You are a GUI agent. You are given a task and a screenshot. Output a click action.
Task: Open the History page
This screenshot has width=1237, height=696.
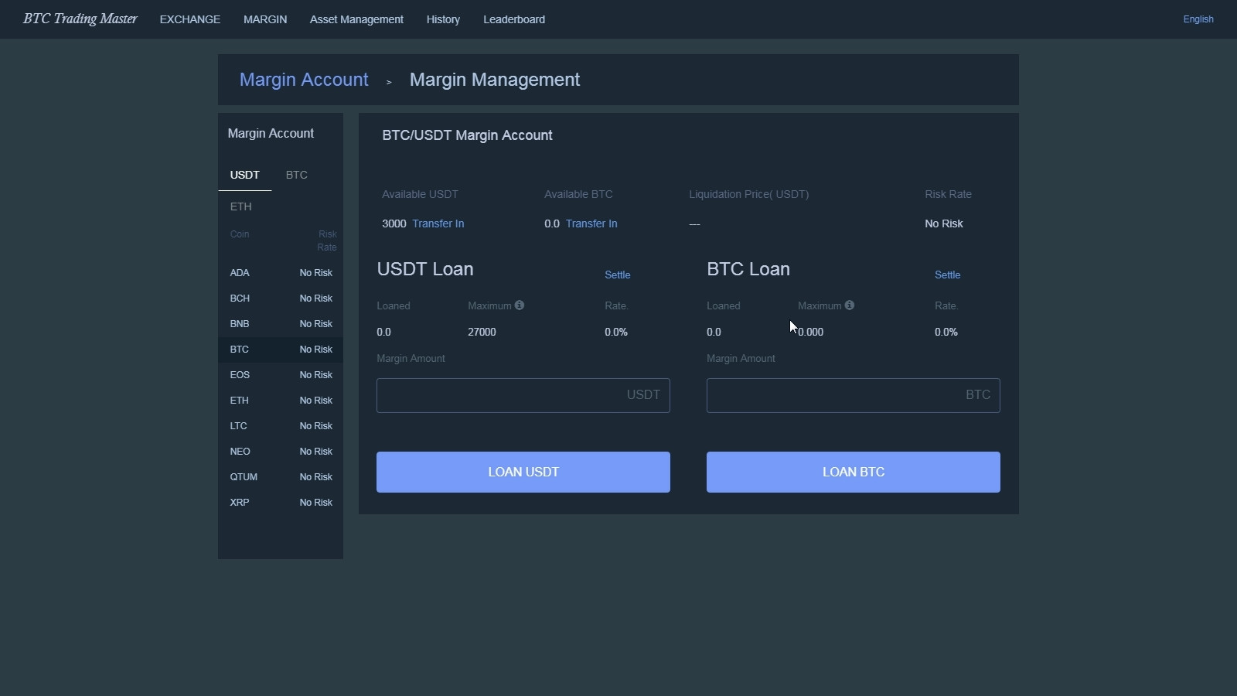443,19
